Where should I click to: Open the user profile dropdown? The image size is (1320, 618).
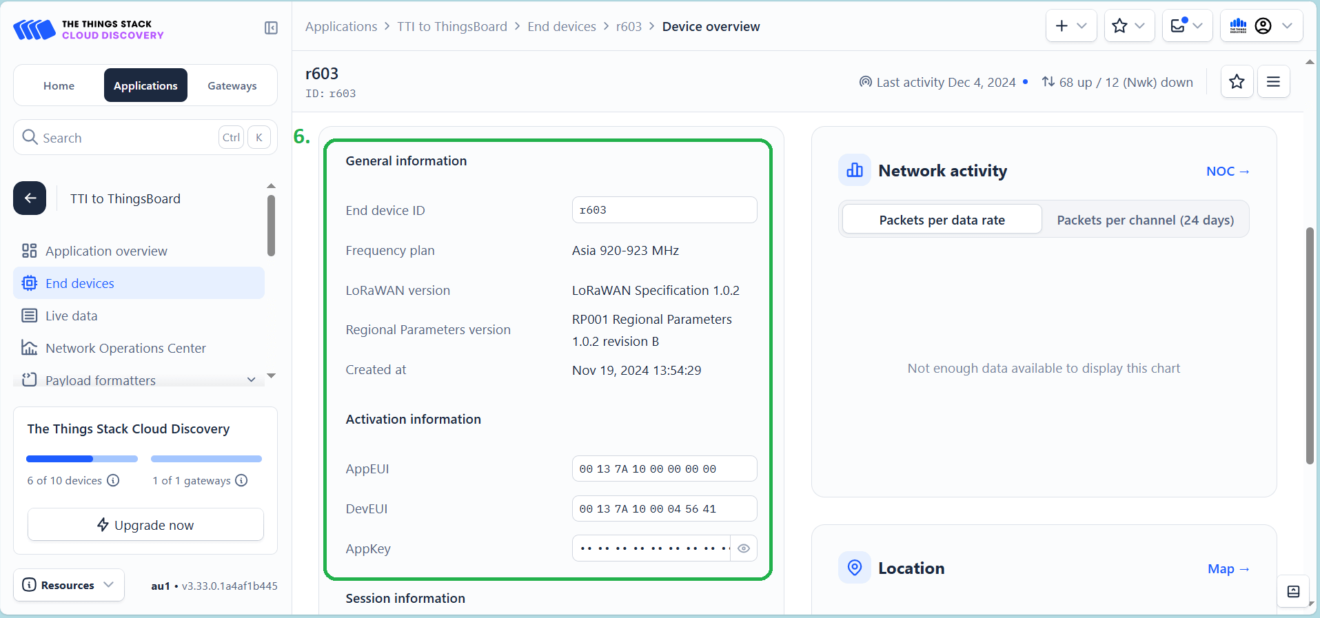coord(1261,25)
